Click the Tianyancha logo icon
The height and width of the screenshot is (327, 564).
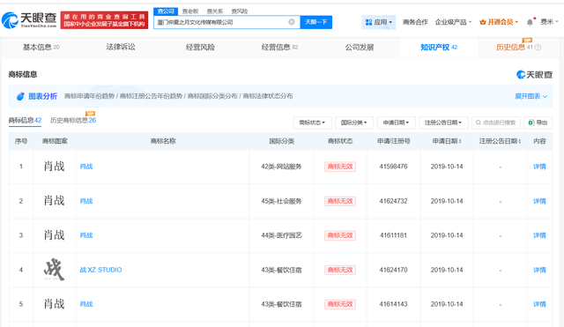10,20
